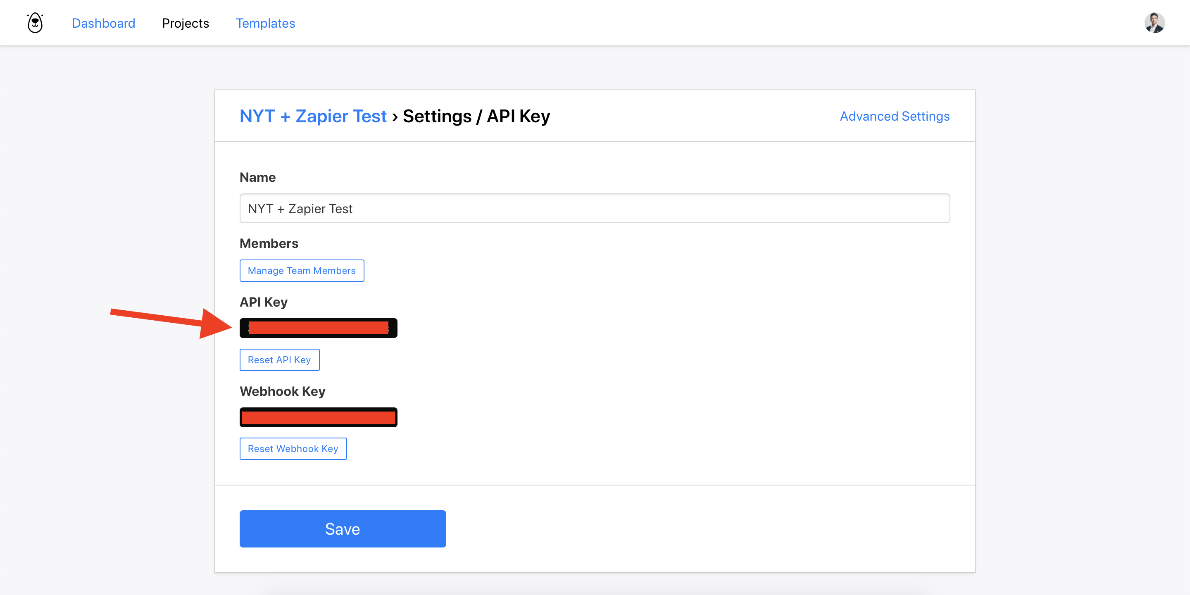
Task: Select the redacted API Key value
Action: (318, 328)
